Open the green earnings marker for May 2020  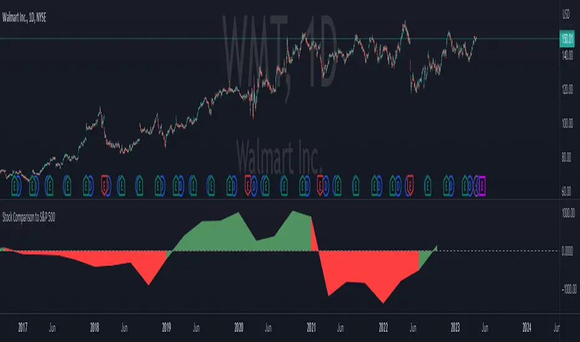266,185
